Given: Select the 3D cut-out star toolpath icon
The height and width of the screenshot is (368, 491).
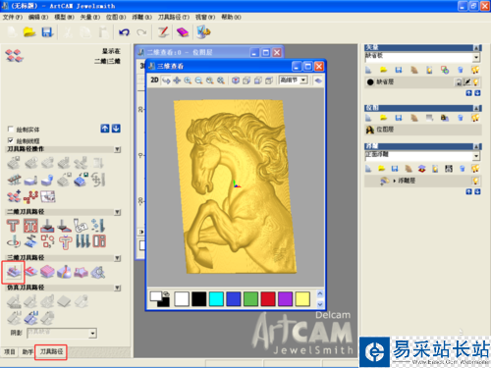Looking at the screenshot, I should (81, 272).
